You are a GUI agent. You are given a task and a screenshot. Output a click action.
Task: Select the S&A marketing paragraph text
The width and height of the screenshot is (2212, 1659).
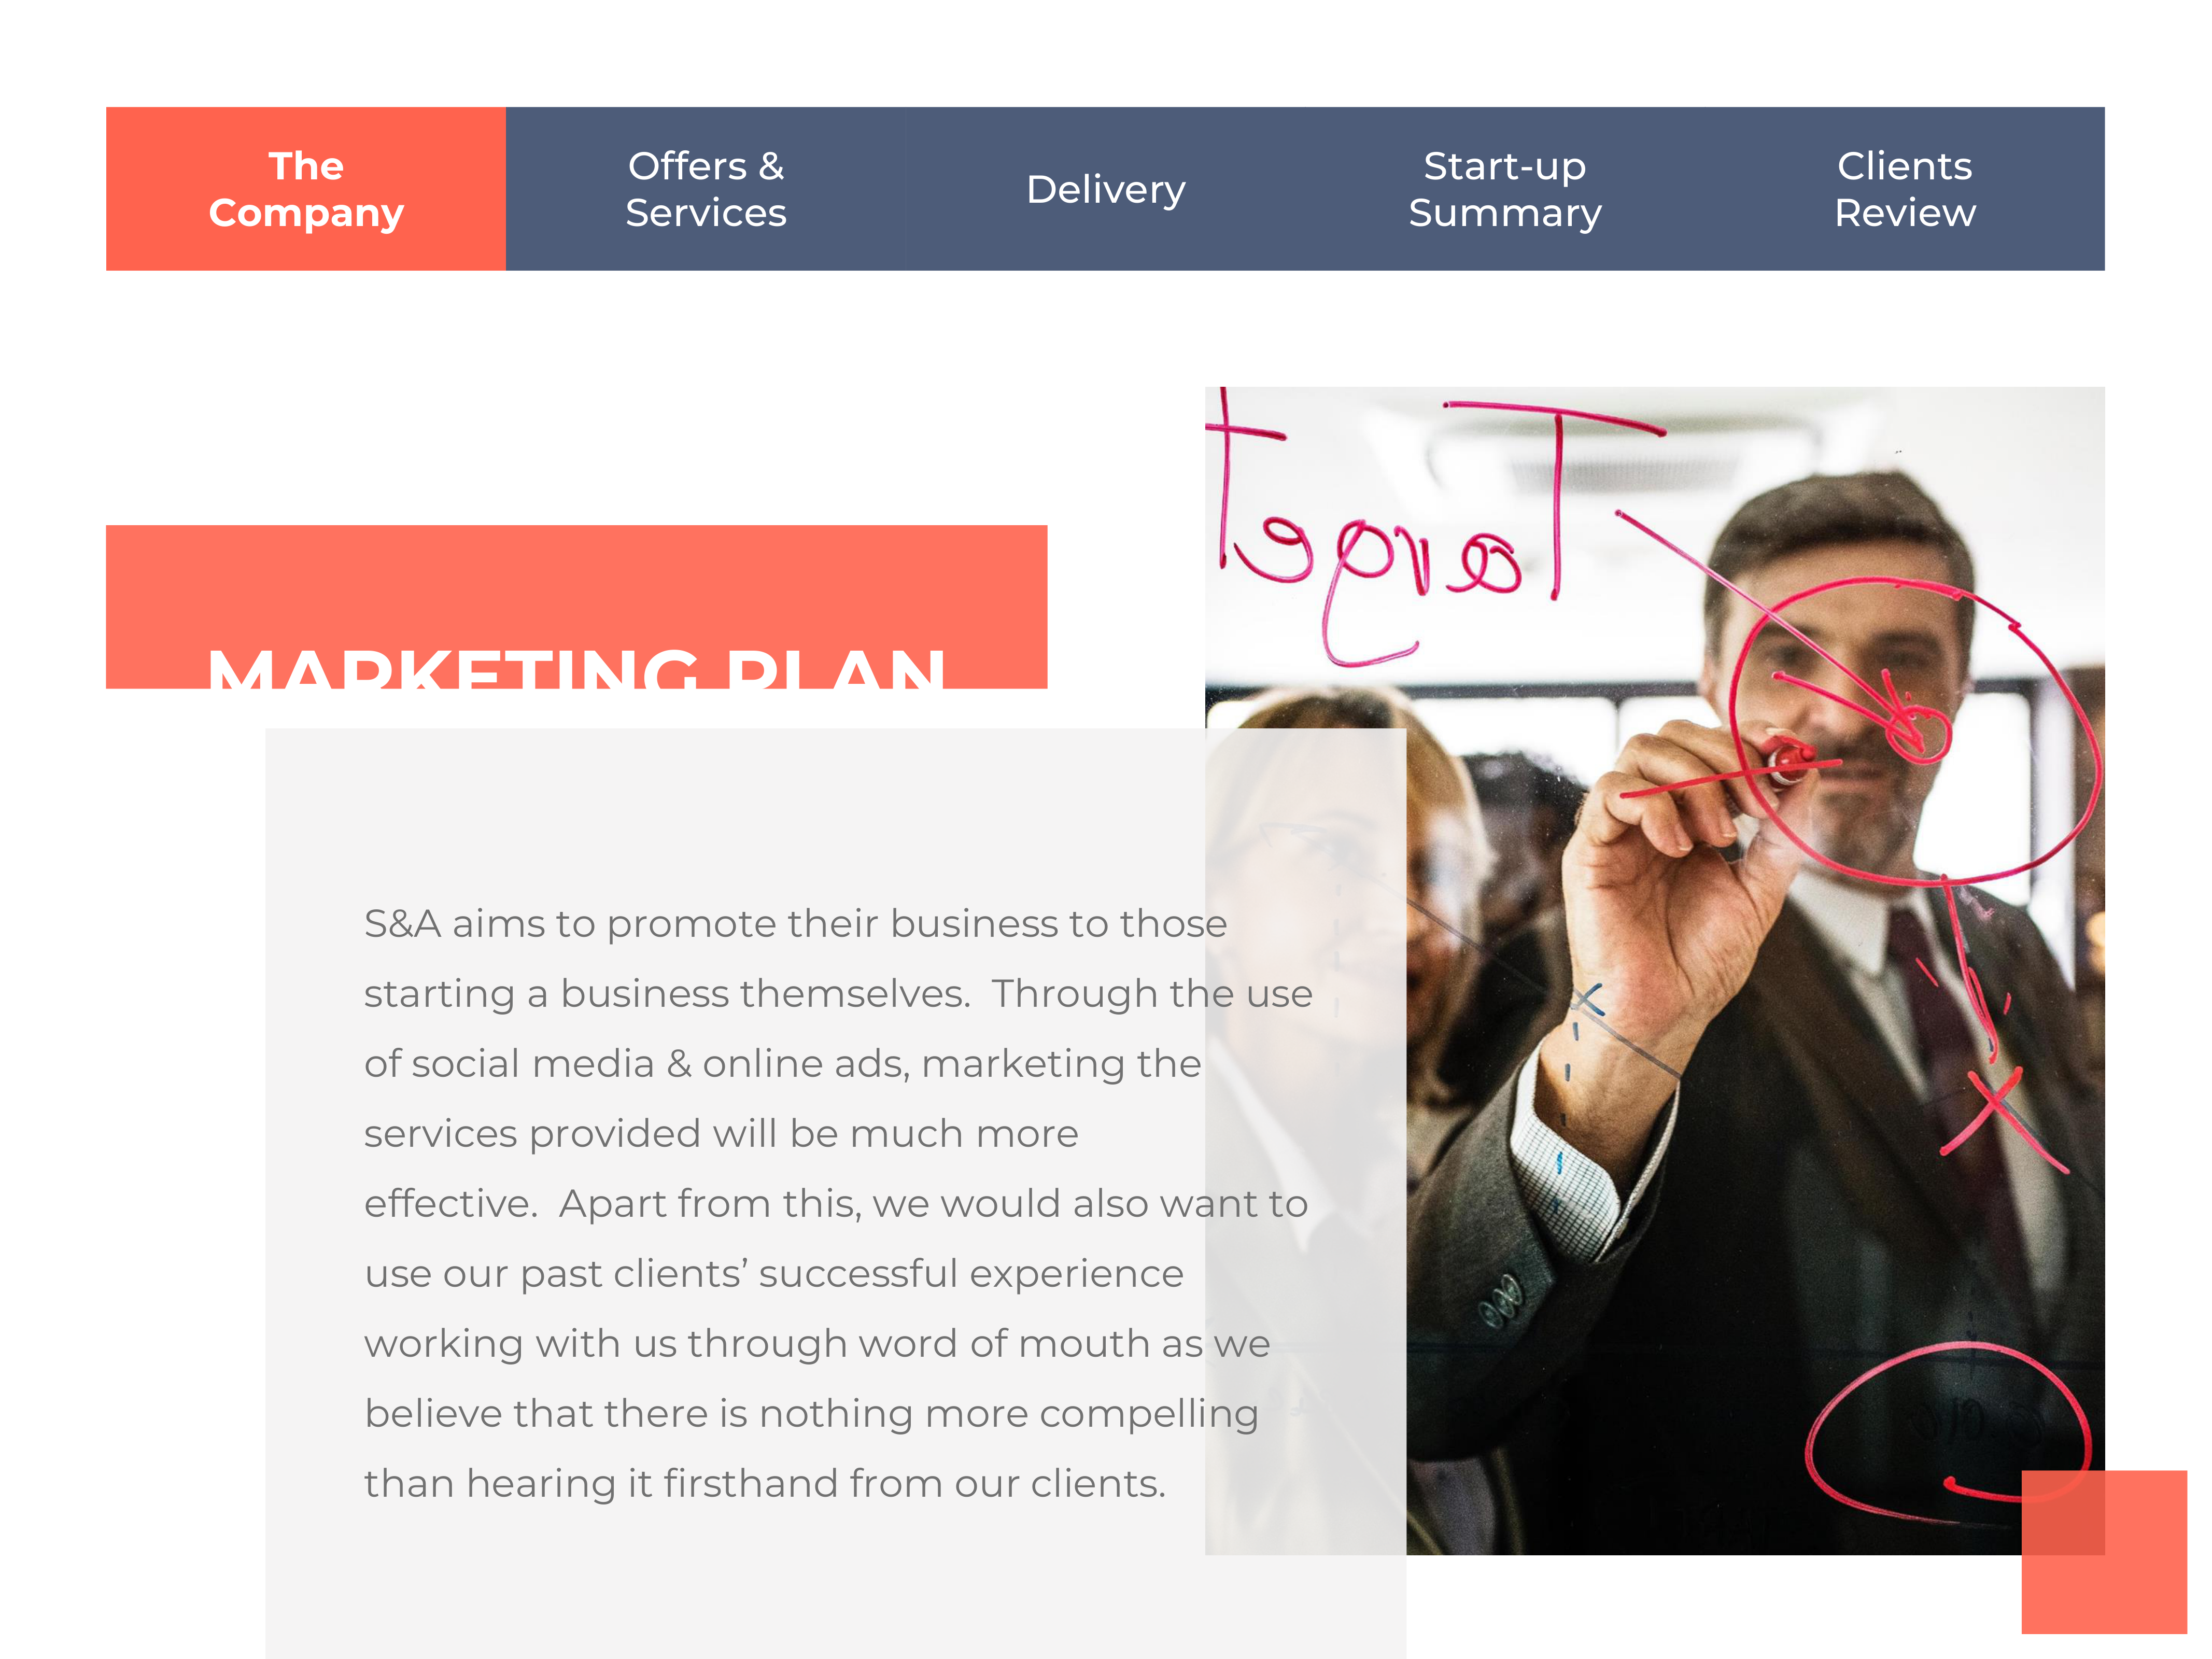tap(838, 1203)
